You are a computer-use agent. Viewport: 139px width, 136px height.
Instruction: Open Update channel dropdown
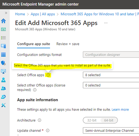111,130
